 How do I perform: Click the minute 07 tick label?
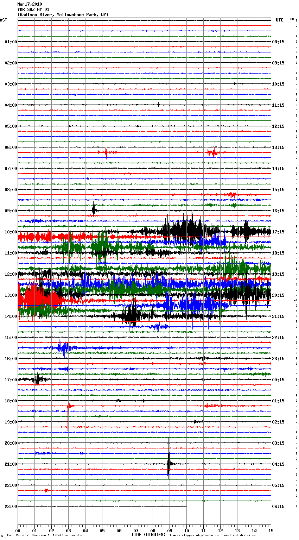click(x=136, y=530)
